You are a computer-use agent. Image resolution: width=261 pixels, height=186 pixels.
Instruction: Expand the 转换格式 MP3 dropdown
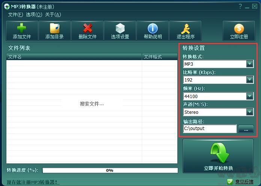coord(250,64)
